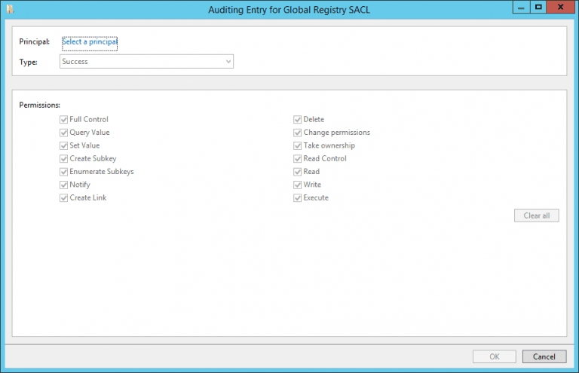The width and height of the screenshot is (579, 373).
Task: Click the window icon in title bar
Action: coord(10,8)
